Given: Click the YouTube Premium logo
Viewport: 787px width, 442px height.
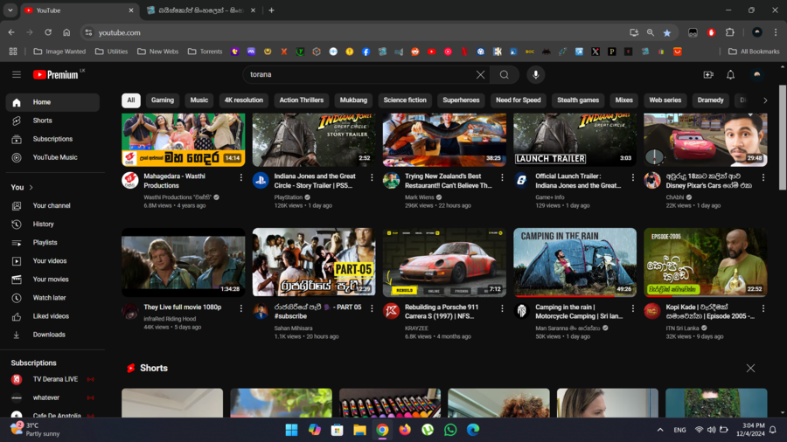Looking at the screenshot, I should [56, 74].
